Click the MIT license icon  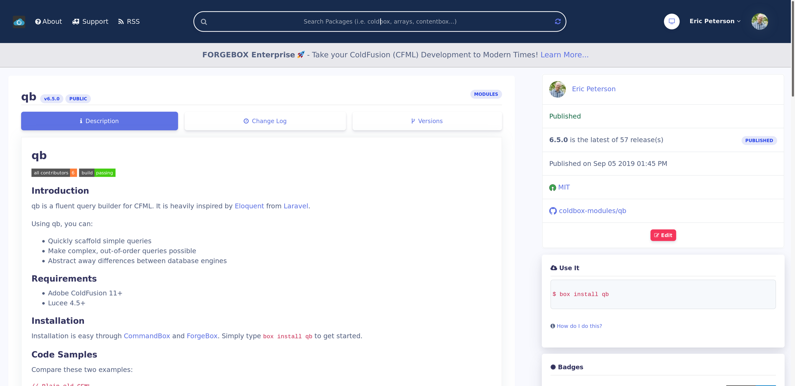(553, 188)
